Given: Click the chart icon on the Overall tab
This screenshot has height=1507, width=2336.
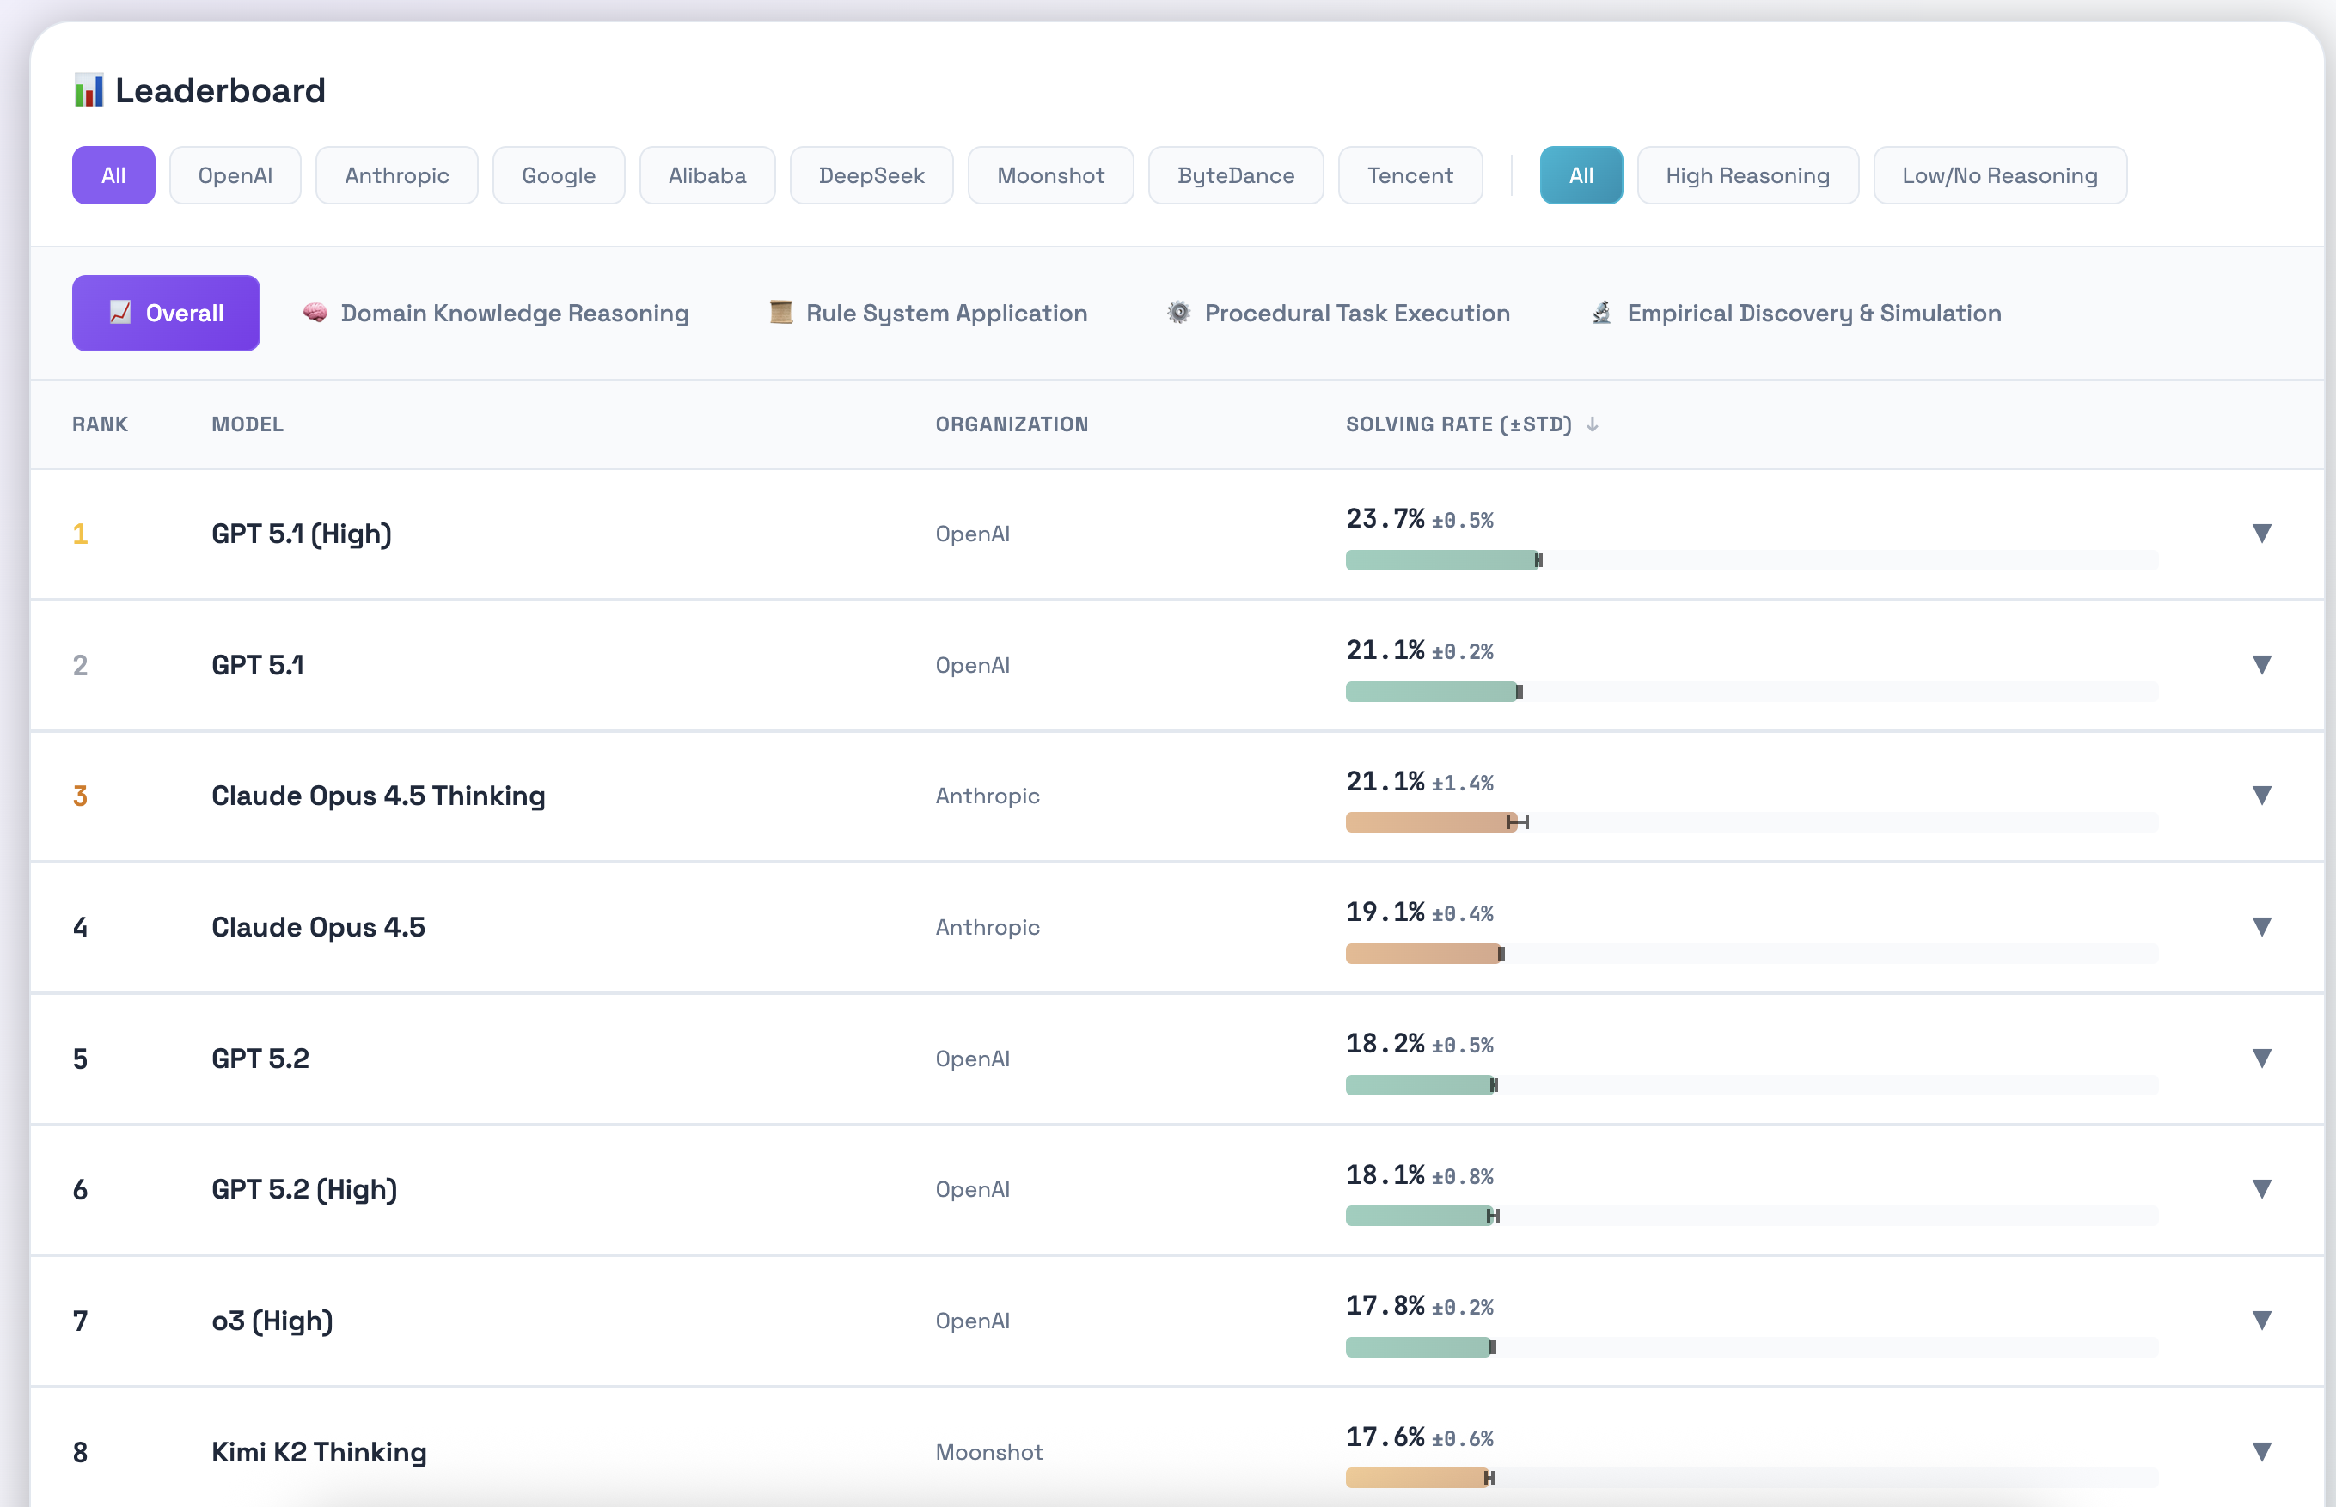Looking at the screenshot, I should point(120,313).
